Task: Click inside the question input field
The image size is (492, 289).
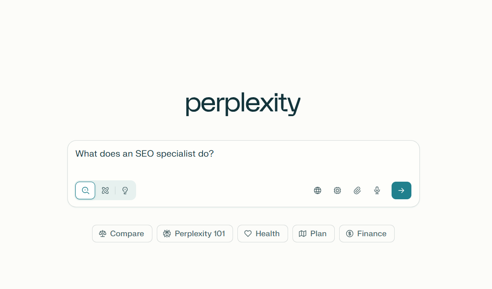Action: click(x=243, y=154)
